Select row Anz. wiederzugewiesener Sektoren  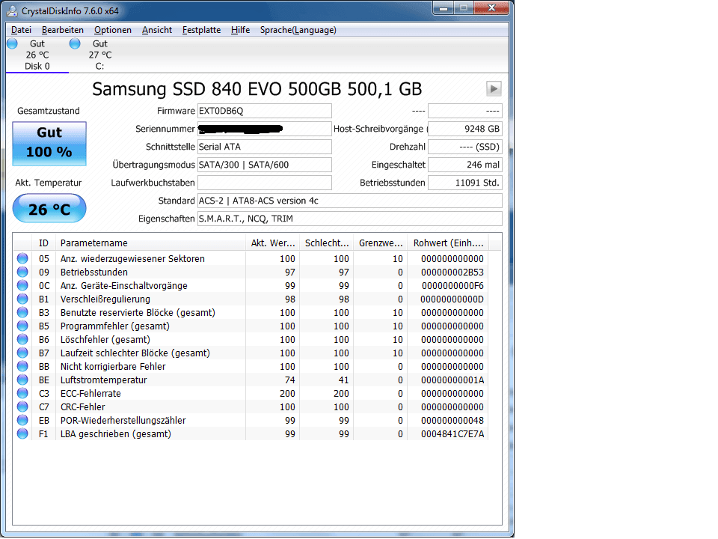coord(251,258)
